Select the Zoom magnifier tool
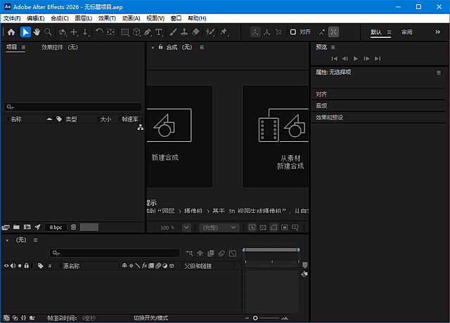 tap(49, 32)
